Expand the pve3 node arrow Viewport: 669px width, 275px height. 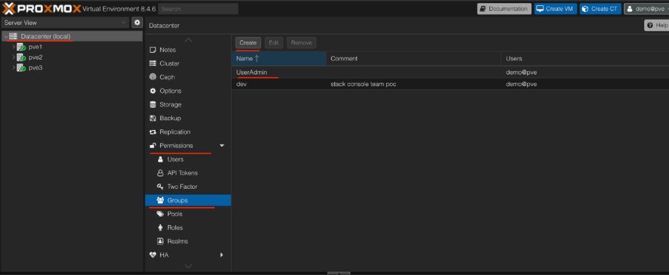pos(13,68)
